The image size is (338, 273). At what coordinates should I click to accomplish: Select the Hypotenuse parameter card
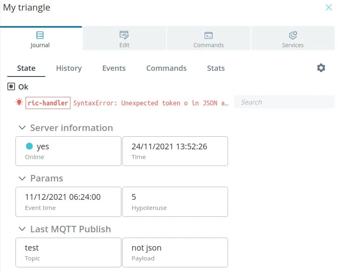[x=175, y=202]
